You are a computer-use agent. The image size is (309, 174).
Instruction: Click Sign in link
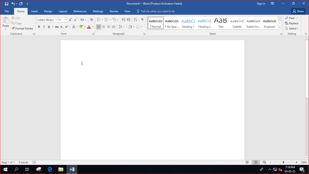pyautogui.click(x=261, y=3)
